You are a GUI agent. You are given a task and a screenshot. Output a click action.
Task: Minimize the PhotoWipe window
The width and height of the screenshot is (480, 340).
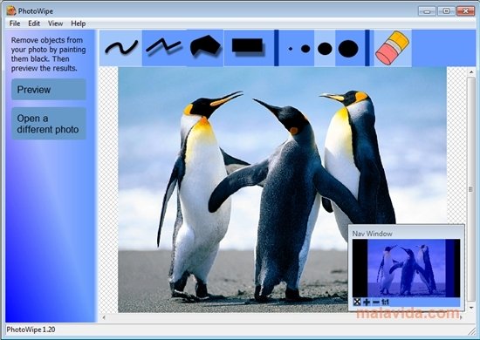coord(428,11)
